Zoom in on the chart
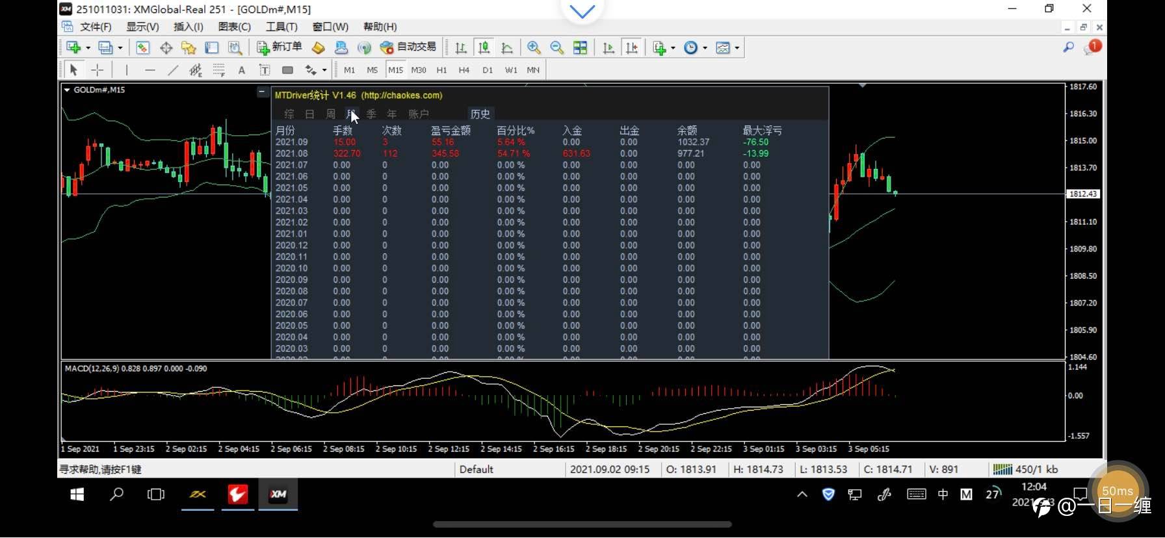The width and height of the screenshot is (1165, 538). tap(534, 47)
